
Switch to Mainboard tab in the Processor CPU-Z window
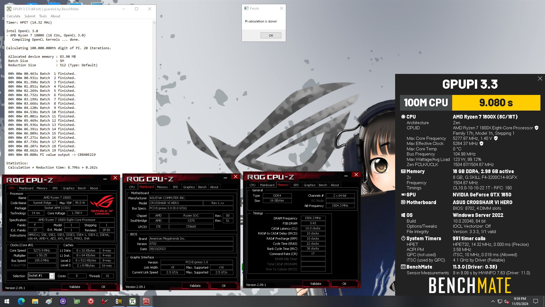[x=26, y=188]
